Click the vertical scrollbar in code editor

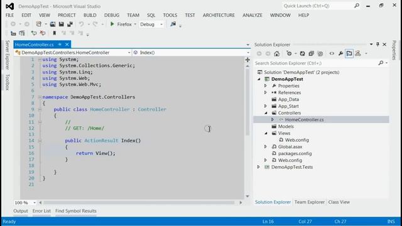[247, 102]
